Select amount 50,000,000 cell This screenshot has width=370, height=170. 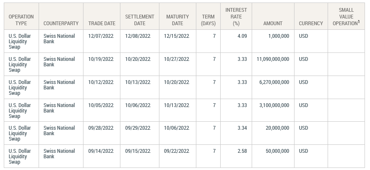(273, 156)
